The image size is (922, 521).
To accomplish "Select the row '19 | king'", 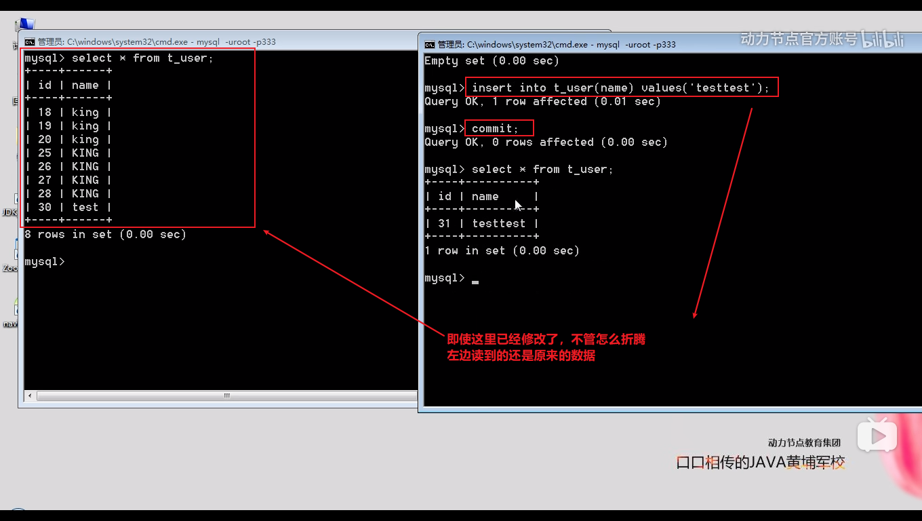I will (x=68, y=126).
